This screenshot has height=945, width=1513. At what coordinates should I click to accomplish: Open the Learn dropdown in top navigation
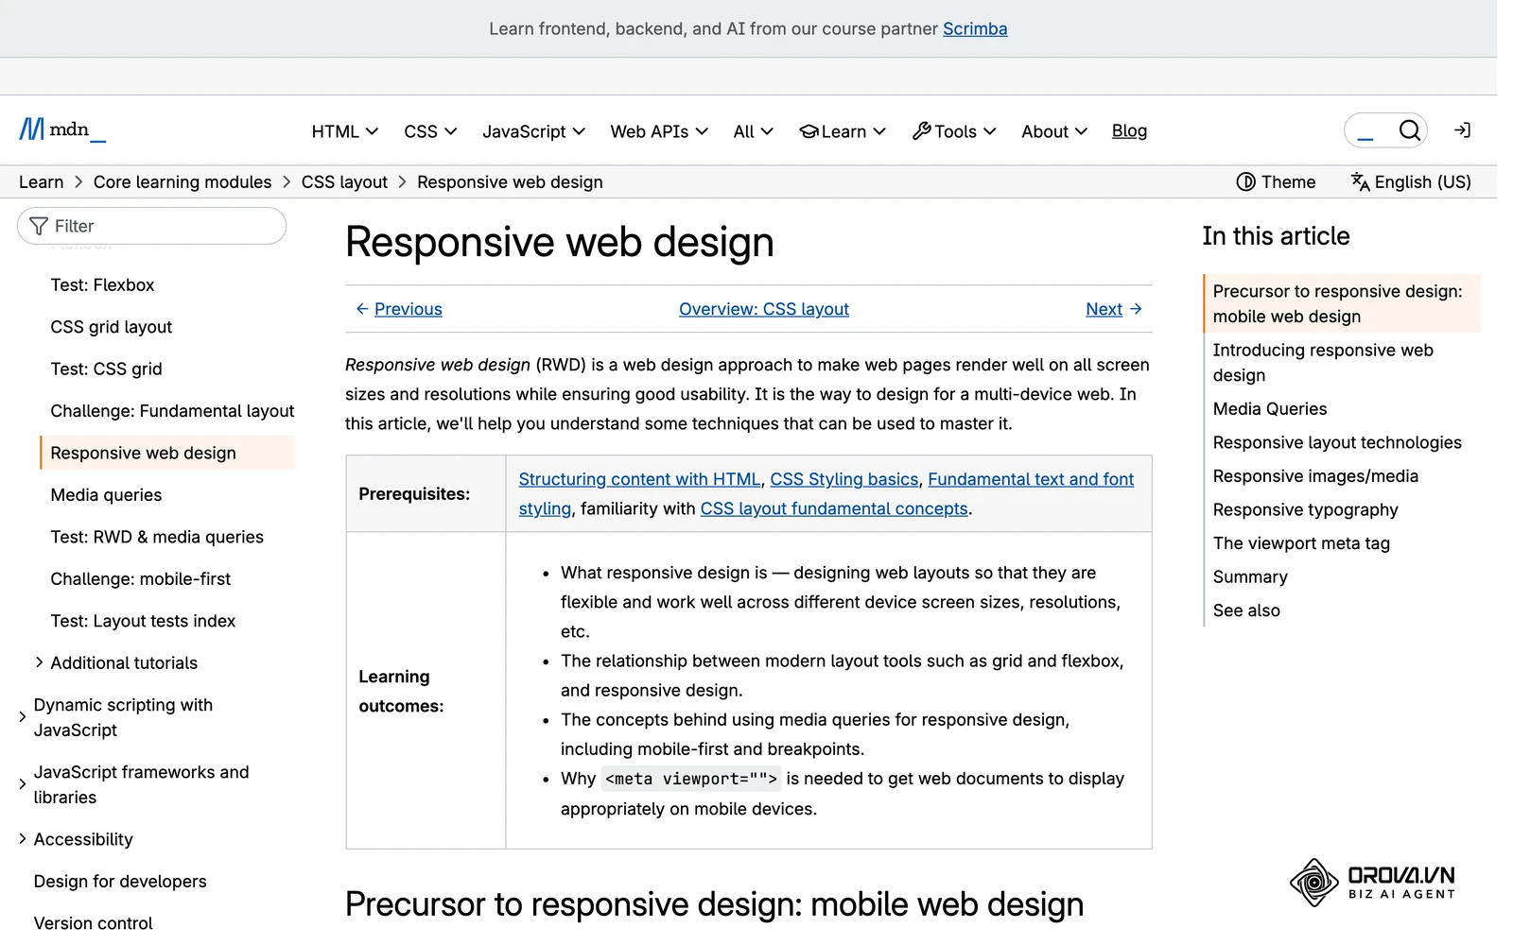[x=843, y=131]
